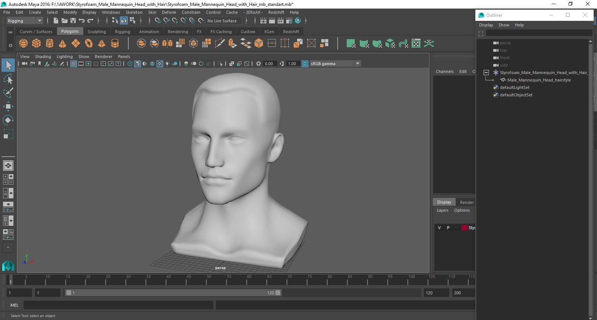This screenshot has height=320, width=597.
Task: Open the viewport Shading menu
Action: (x=43, y=57)
